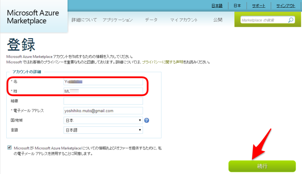Click the サインアウト link
The height and width of the screenshot is (174, 302).
286,6
